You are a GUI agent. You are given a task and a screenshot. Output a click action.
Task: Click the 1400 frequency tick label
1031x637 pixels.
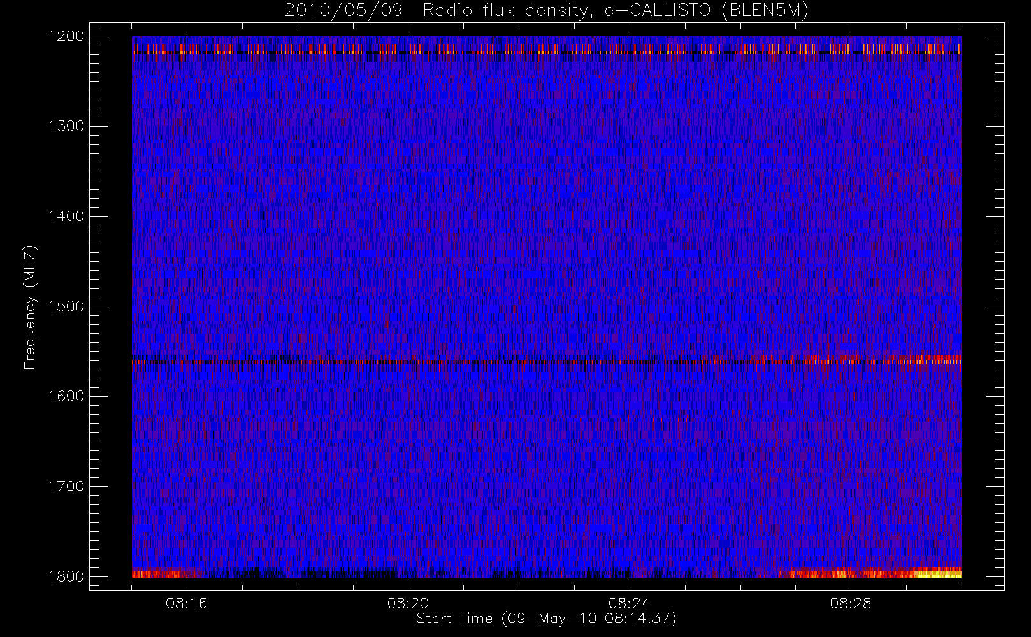point(66,217)
